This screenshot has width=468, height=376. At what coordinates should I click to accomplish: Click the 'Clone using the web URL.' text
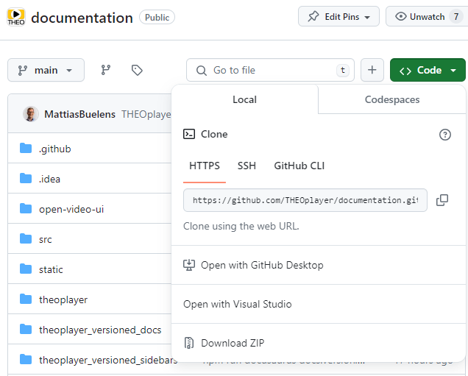pyautogui.click(x=241, y=226)
